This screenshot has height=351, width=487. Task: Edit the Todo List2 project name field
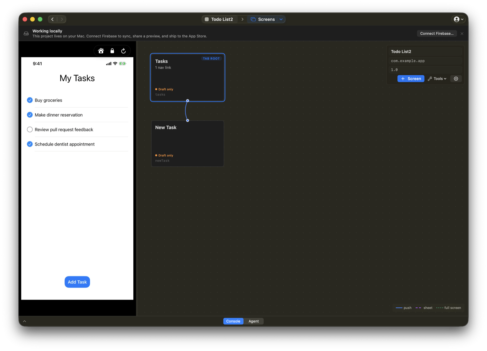pos(425,51)
